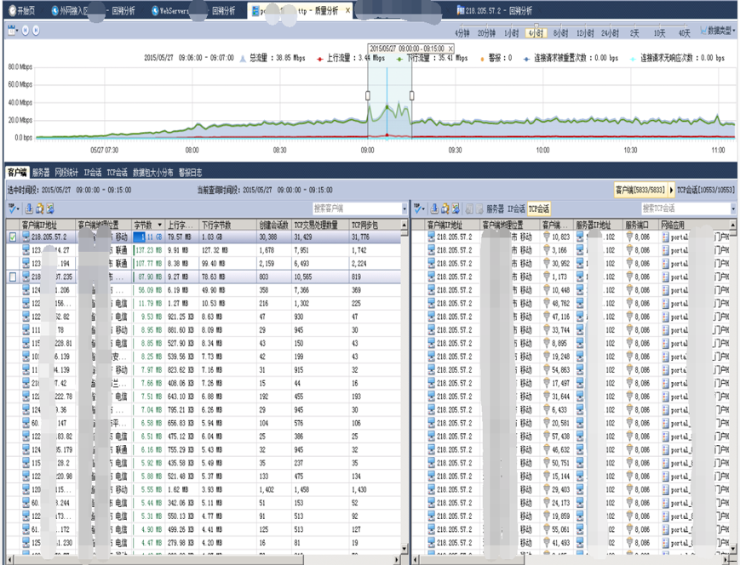Select the 24小时 time range button
The image size is (740, 565).
(x=610, y=32)
